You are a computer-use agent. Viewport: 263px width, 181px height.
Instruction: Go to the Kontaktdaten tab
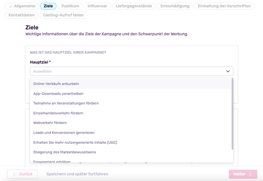point(22,15)
